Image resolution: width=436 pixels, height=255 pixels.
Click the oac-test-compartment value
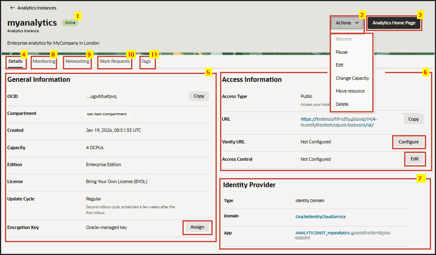pos(107,114)
